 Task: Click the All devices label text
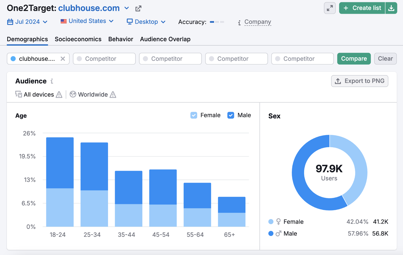click(39, 95)
